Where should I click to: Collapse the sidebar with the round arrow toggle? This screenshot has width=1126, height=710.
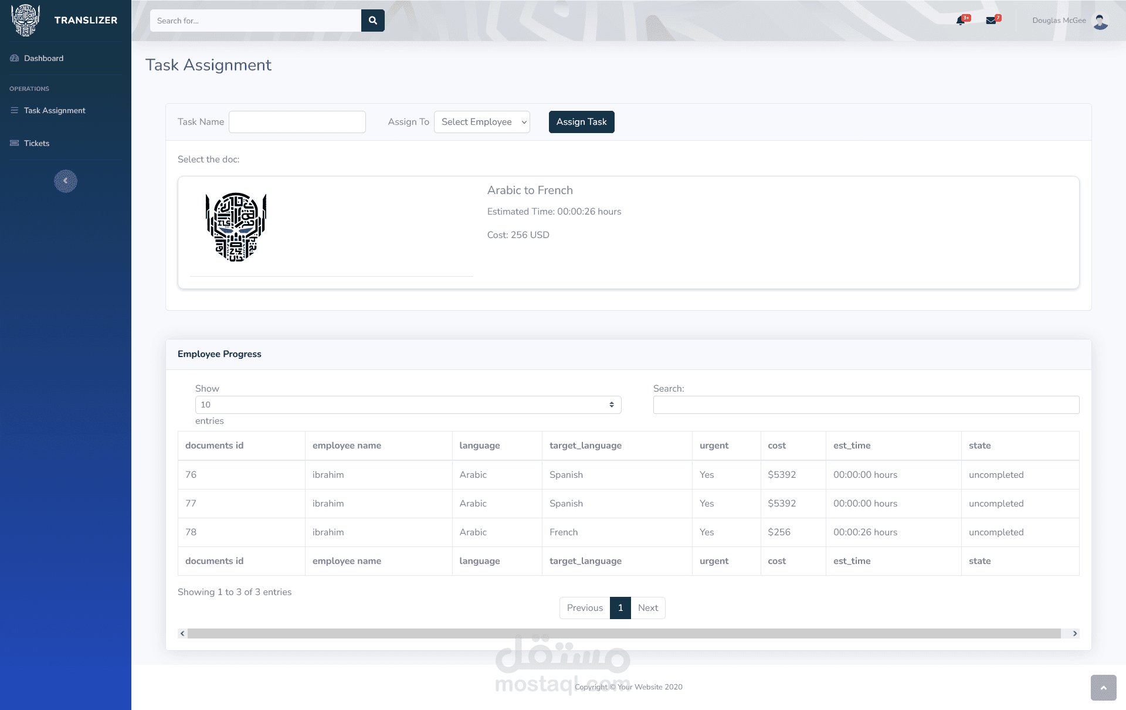(x=66, y=181)
